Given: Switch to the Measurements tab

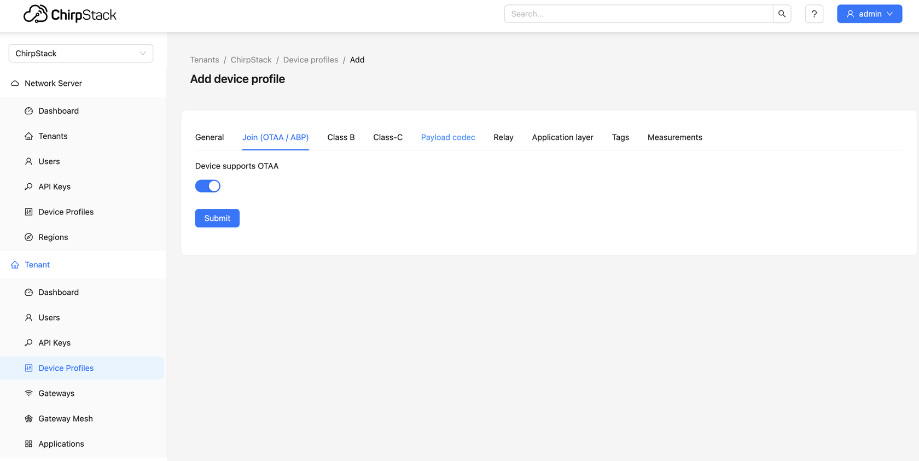Looking at the screenshot, I should click(675, 137).
